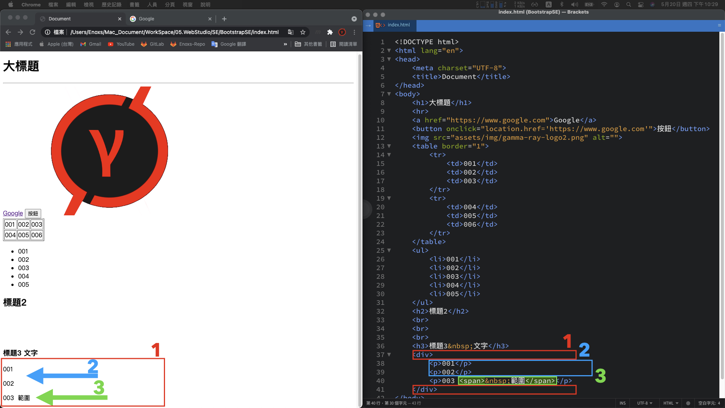The width and height of the screenshot is (725, 408).
Task: Go forward in the Chrome browser
Action: [20, 32]
